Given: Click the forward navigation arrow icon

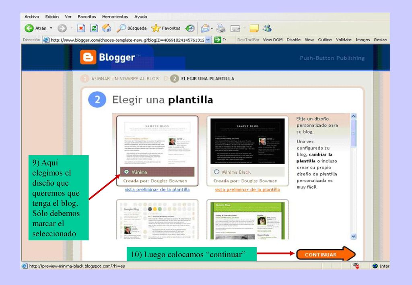Looking at the screenshot, I should (x=62, y=28).
